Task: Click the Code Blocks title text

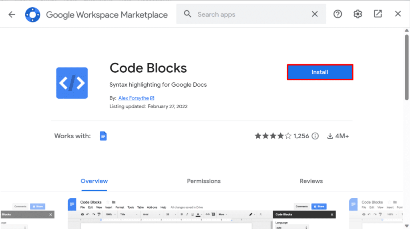Action: point(148,68)
